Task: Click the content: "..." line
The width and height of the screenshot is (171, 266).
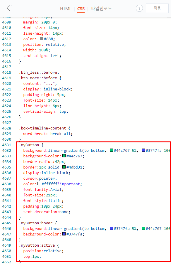Action: point(40,84)
